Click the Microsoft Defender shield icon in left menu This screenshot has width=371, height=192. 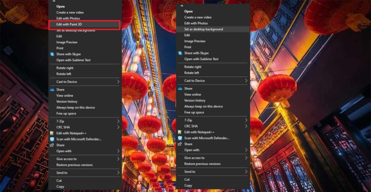52,139
